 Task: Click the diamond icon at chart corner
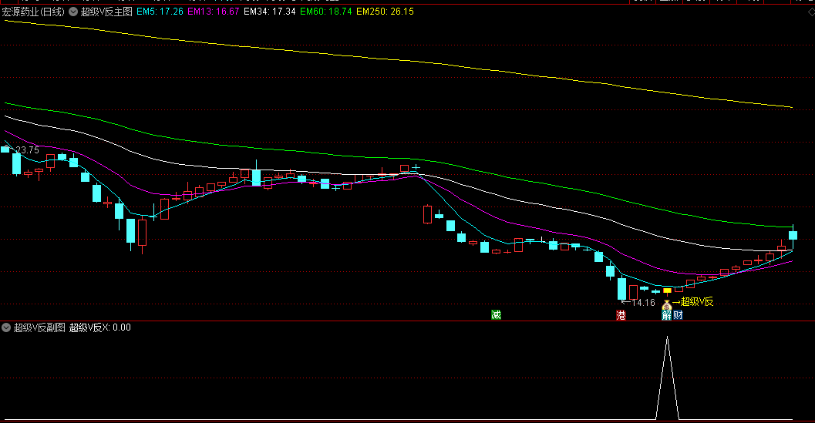(x=811, y=12)
